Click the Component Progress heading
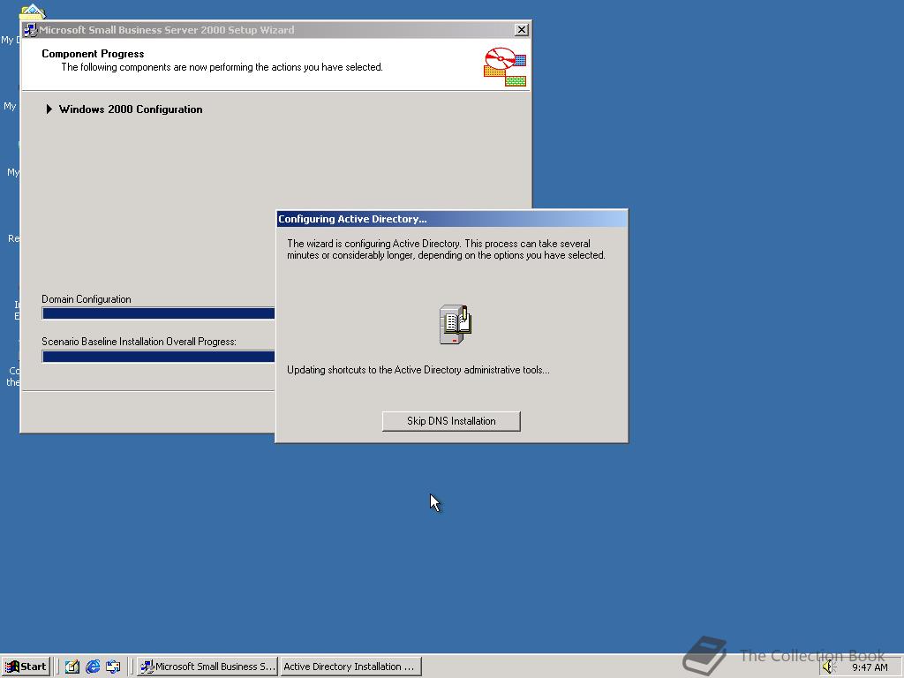This screenshot has height=678, width=904. 93,54
